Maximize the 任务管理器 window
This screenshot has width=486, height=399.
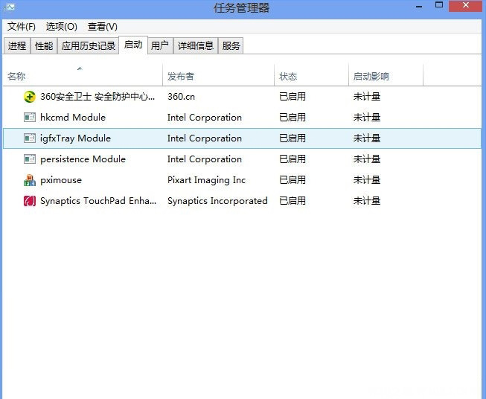coord(439,5)
